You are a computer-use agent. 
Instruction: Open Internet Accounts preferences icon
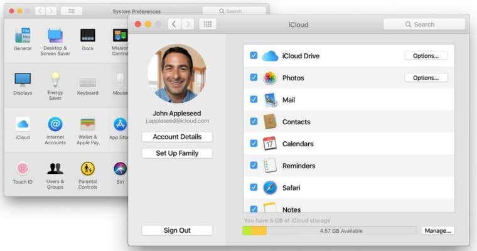click(55, 124)
